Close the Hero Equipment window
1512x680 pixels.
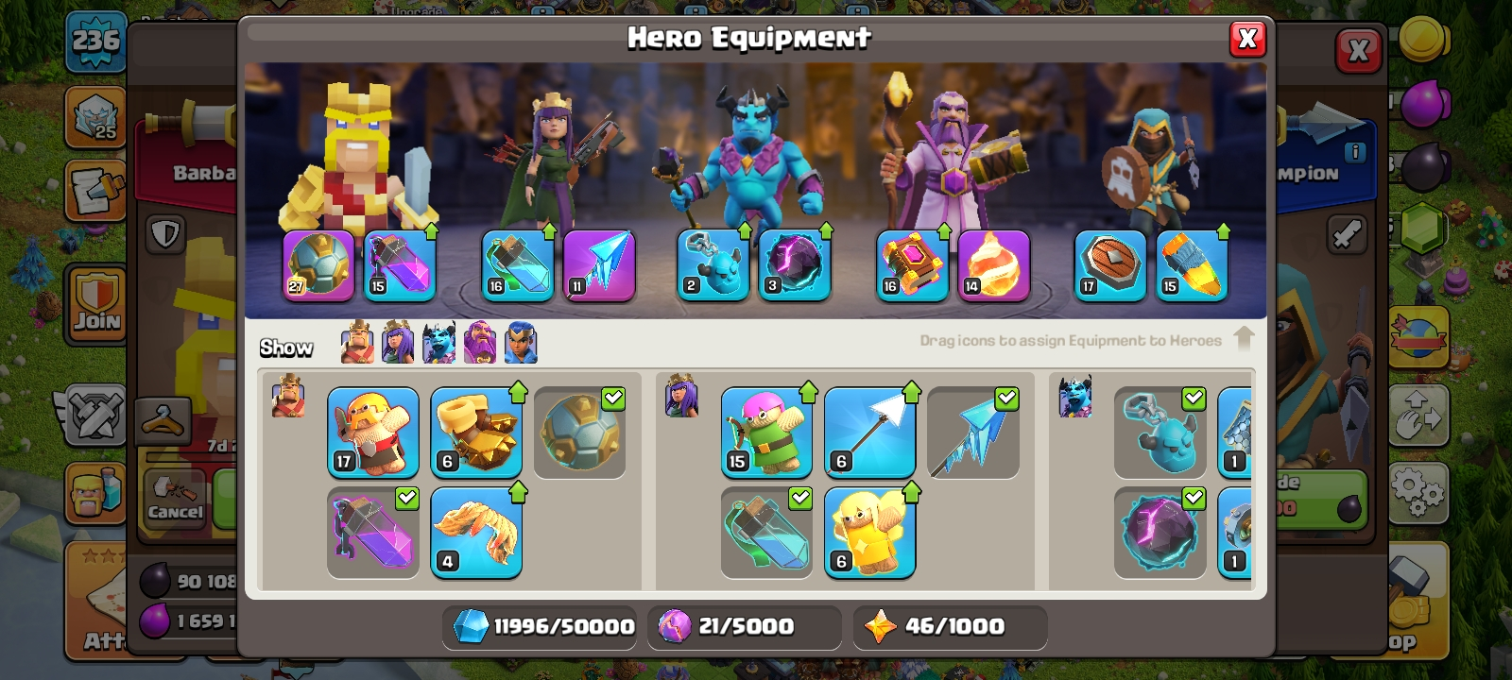point(1247,39)
